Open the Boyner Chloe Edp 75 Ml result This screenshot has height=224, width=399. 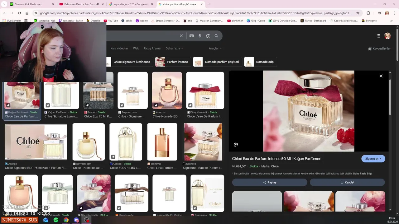click(98, 95)
